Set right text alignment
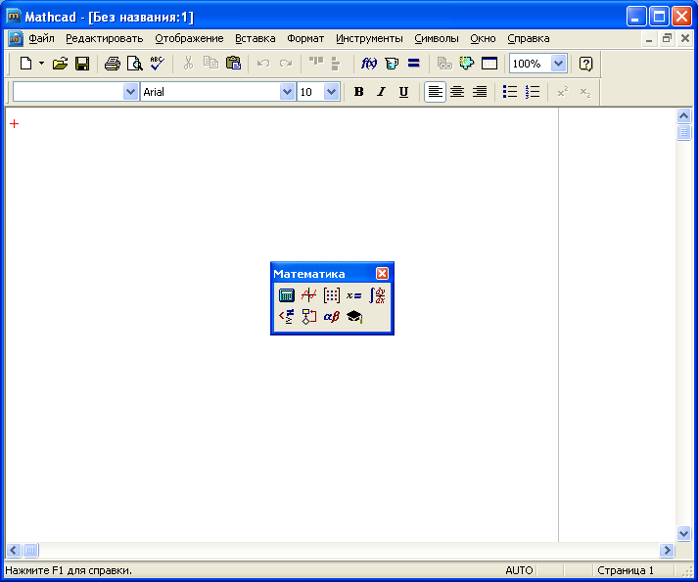Screen dimensions: 698x582 pyautogui.click(x=480, y=92)
